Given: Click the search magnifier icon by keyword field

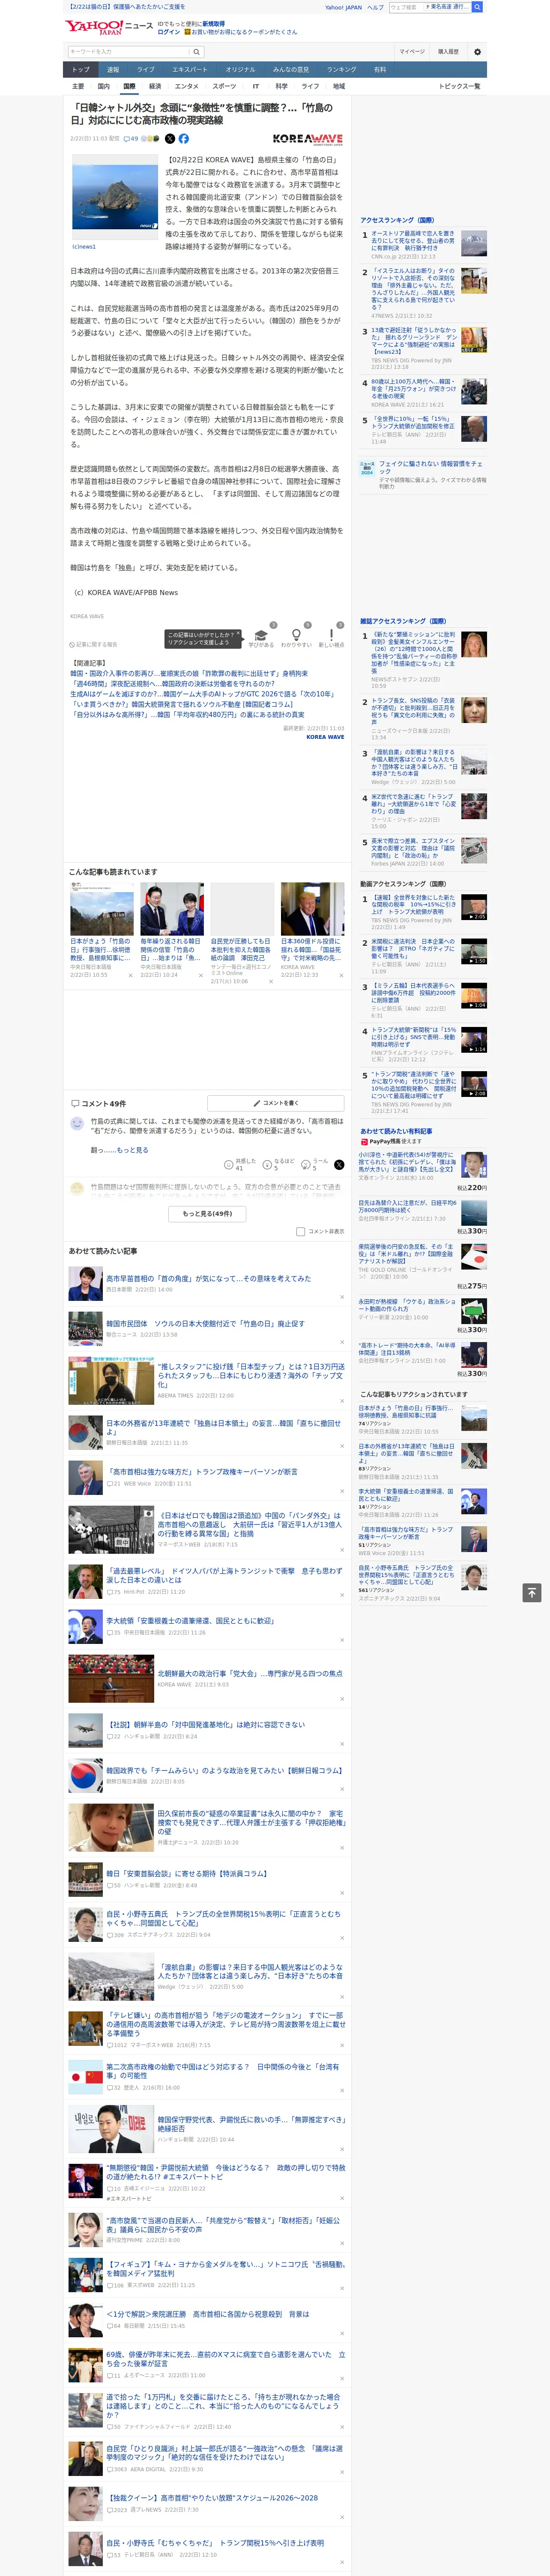Looking at the screenshot, I should point(197,51).
